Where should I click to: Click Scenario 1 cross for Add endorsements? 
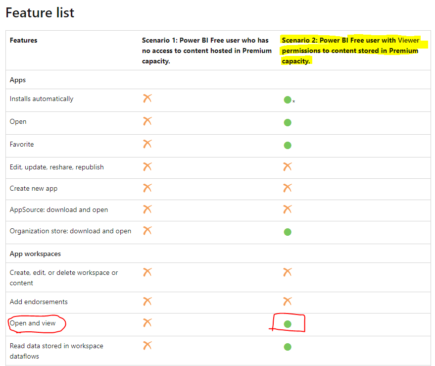147,301
